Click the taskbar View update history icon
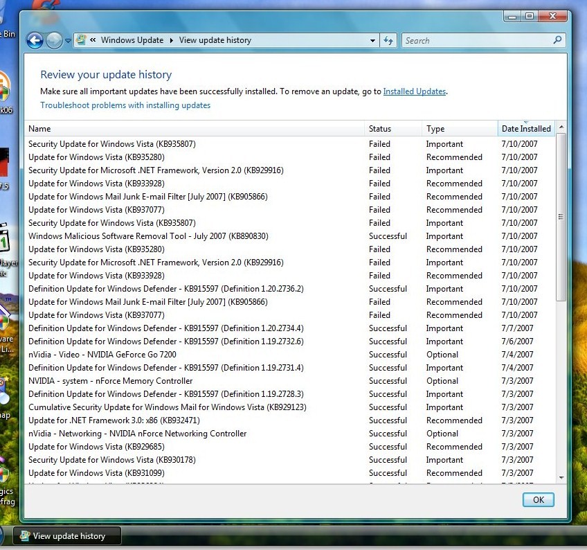The height and width of the screenshot is (550, 587). tap(25, 535)
